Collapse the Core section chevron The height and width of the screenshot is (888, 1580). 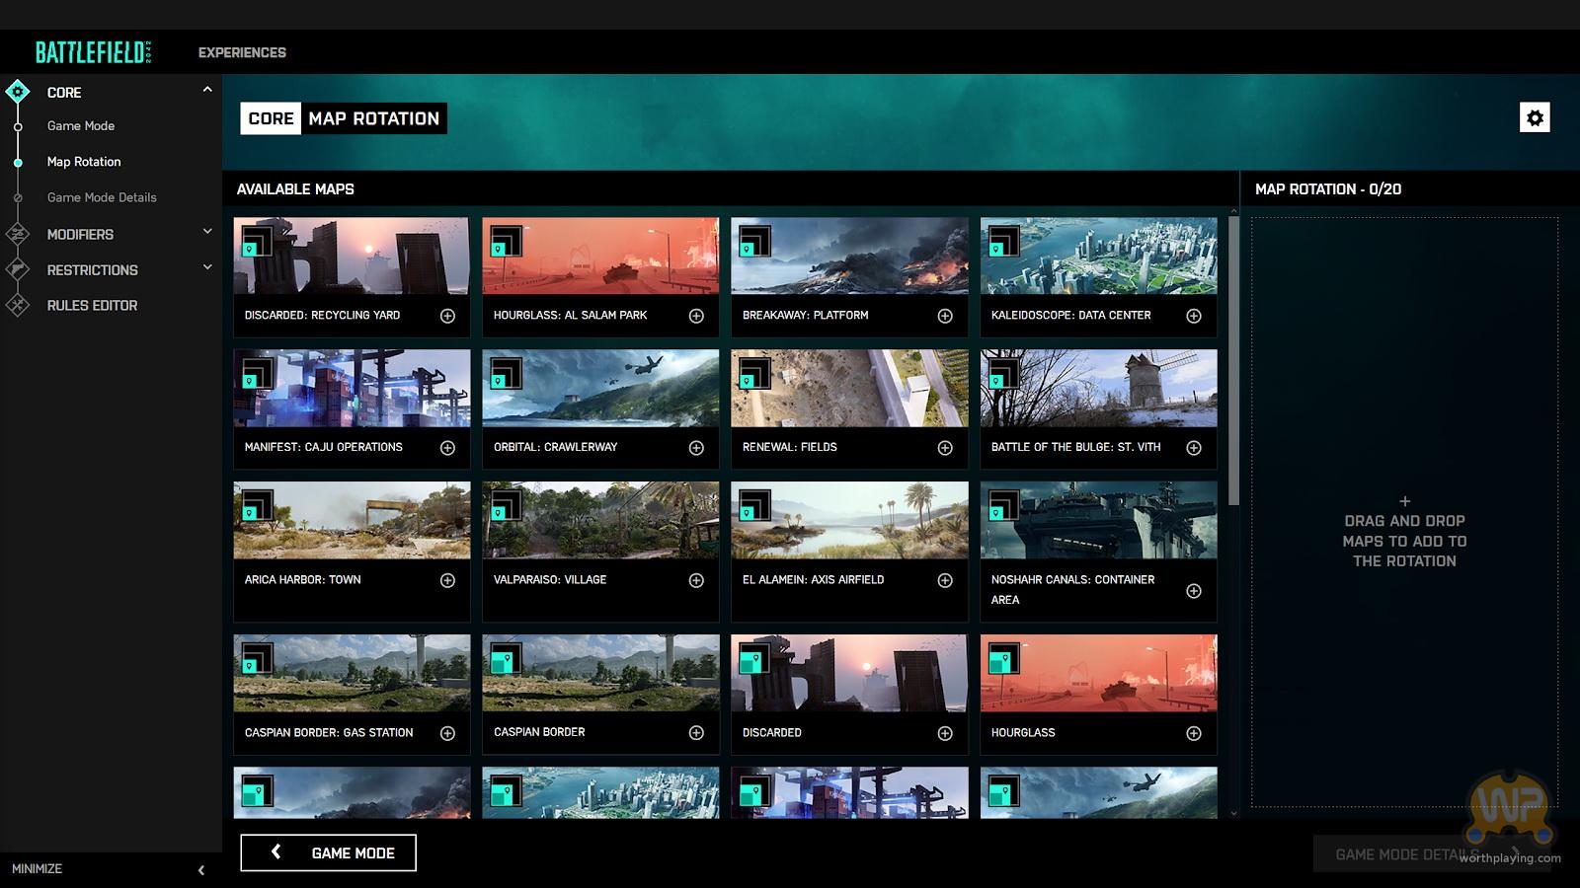coord(207,90)
